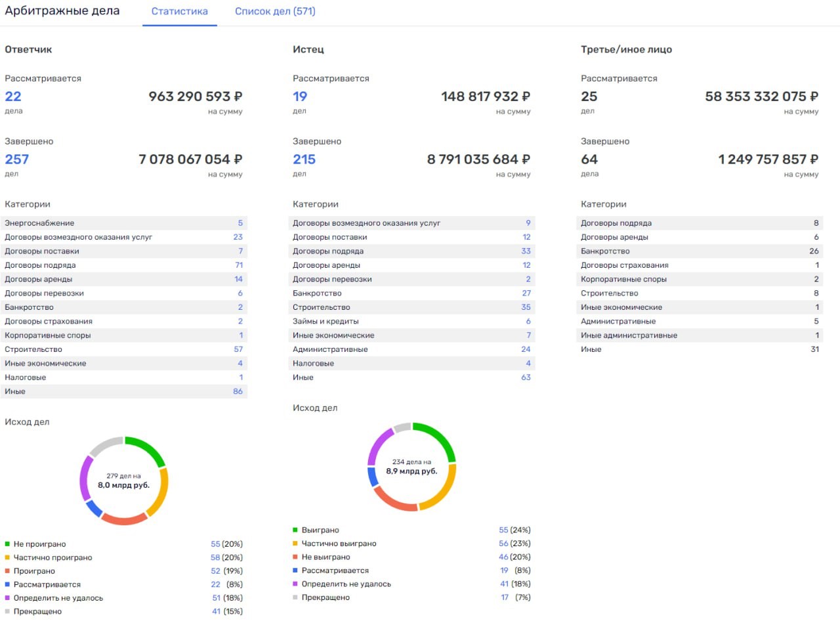
Task: Open the 257 completed cases link under Ответчик
Action: (17, 160)
